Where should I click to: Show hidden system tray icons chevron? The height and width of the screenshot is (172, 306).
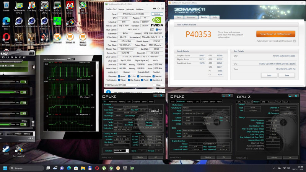point(274,168)
